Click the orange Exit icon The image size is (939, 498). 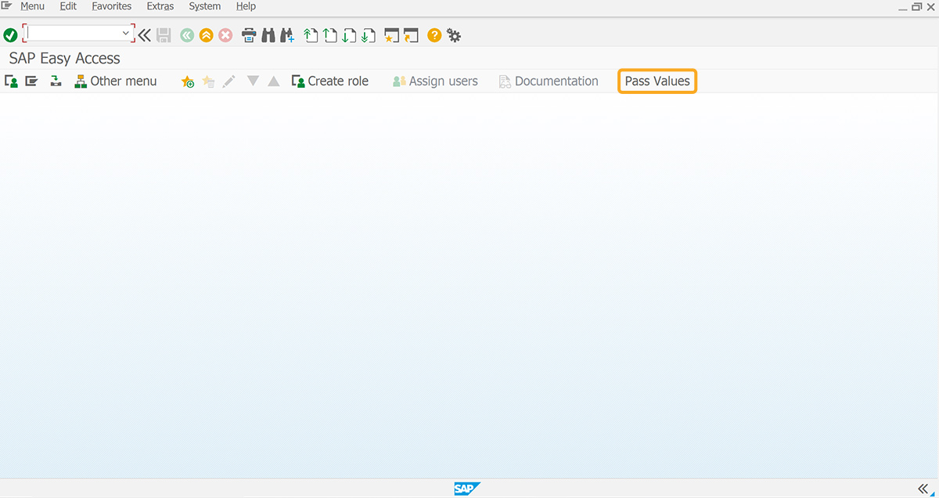click(x=206, y=35)
